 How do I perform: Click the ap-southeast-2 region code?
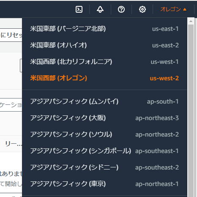157,167
